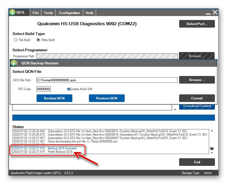
Task: Click the QCN File Path input field
Action: [x=107, y=80]
